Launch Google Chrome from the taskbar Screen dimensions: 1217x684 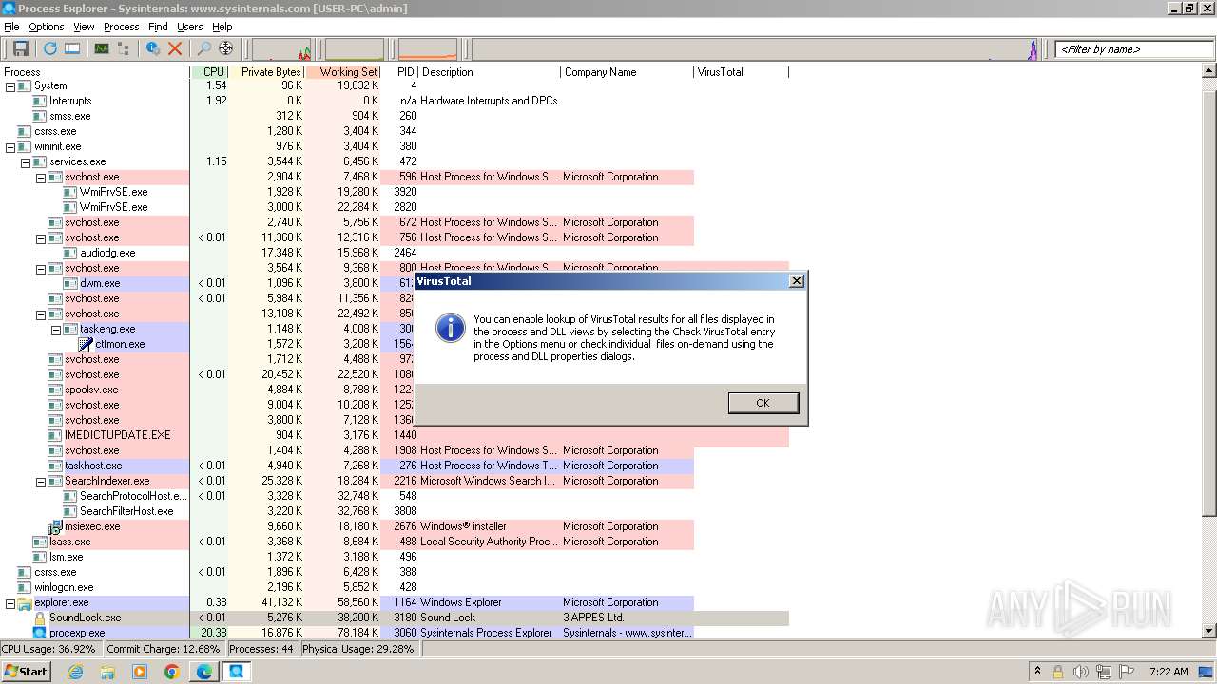tap(172, 672)
